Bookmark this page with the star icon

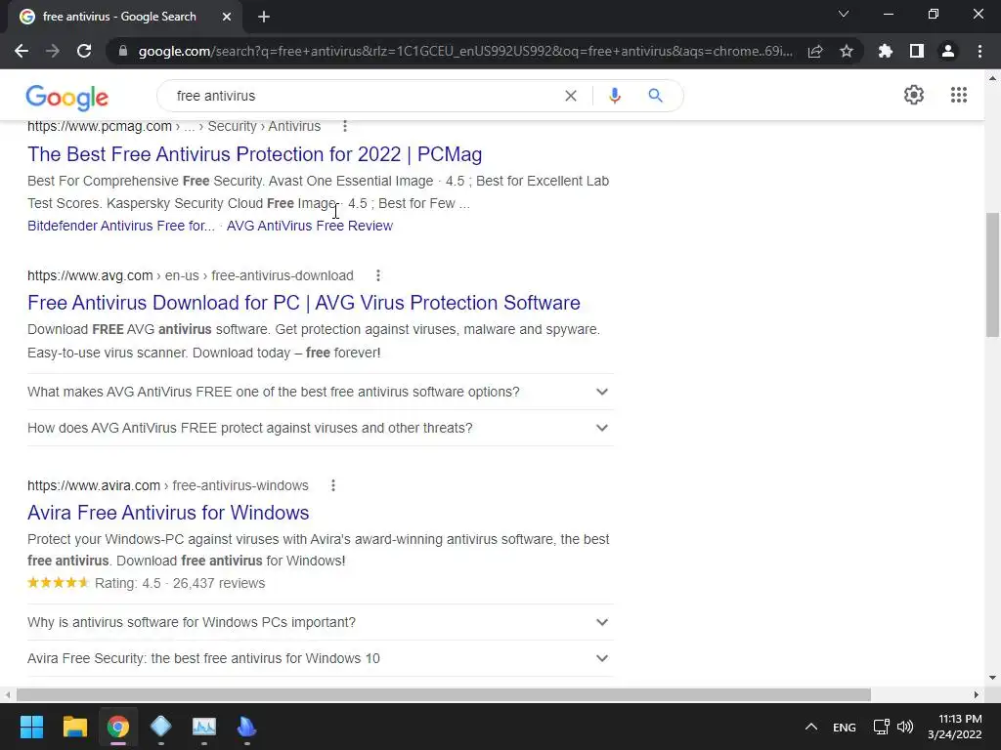click(847, 51)
